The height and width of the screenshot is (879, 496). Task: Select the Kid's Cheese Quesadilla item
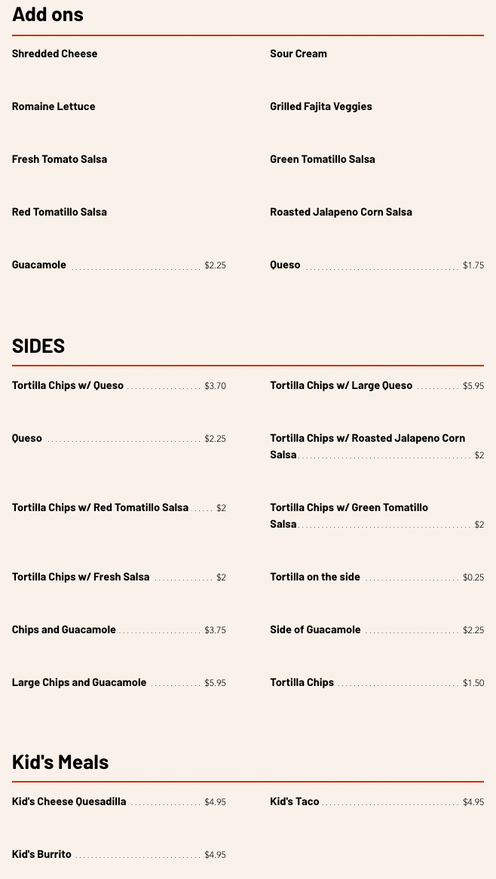pyautogui.click(x=69, y=801)
